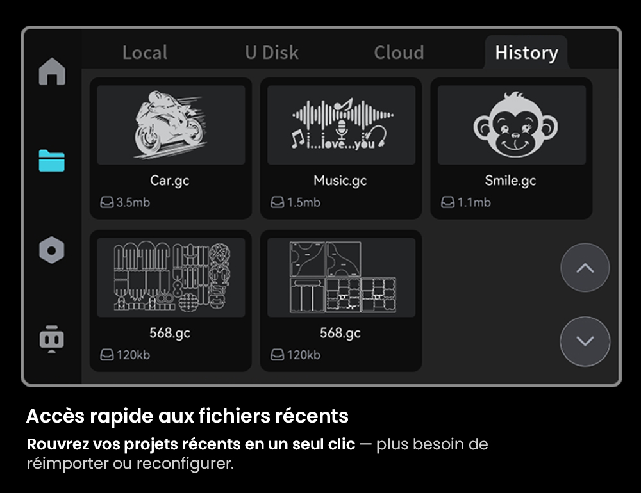Open the Cloud tab
This screenshot has height=493, width=641.
pyautogui.click(x=399, y=53)
